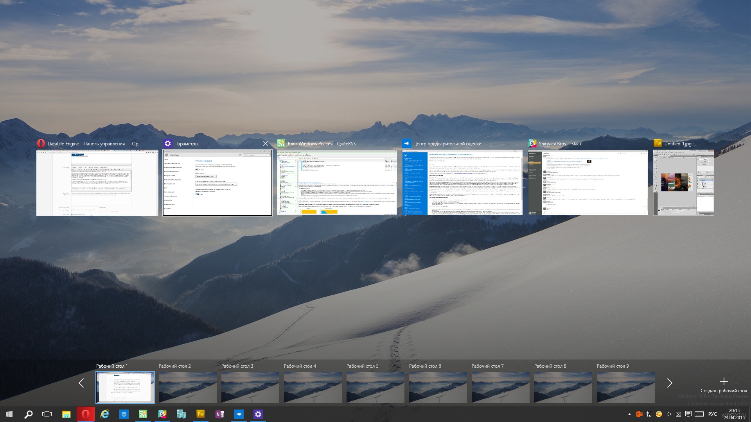Switch to Рабочий стол 3 thumbnail
This screenshot has width=751, height=422.
click(250, 387)
